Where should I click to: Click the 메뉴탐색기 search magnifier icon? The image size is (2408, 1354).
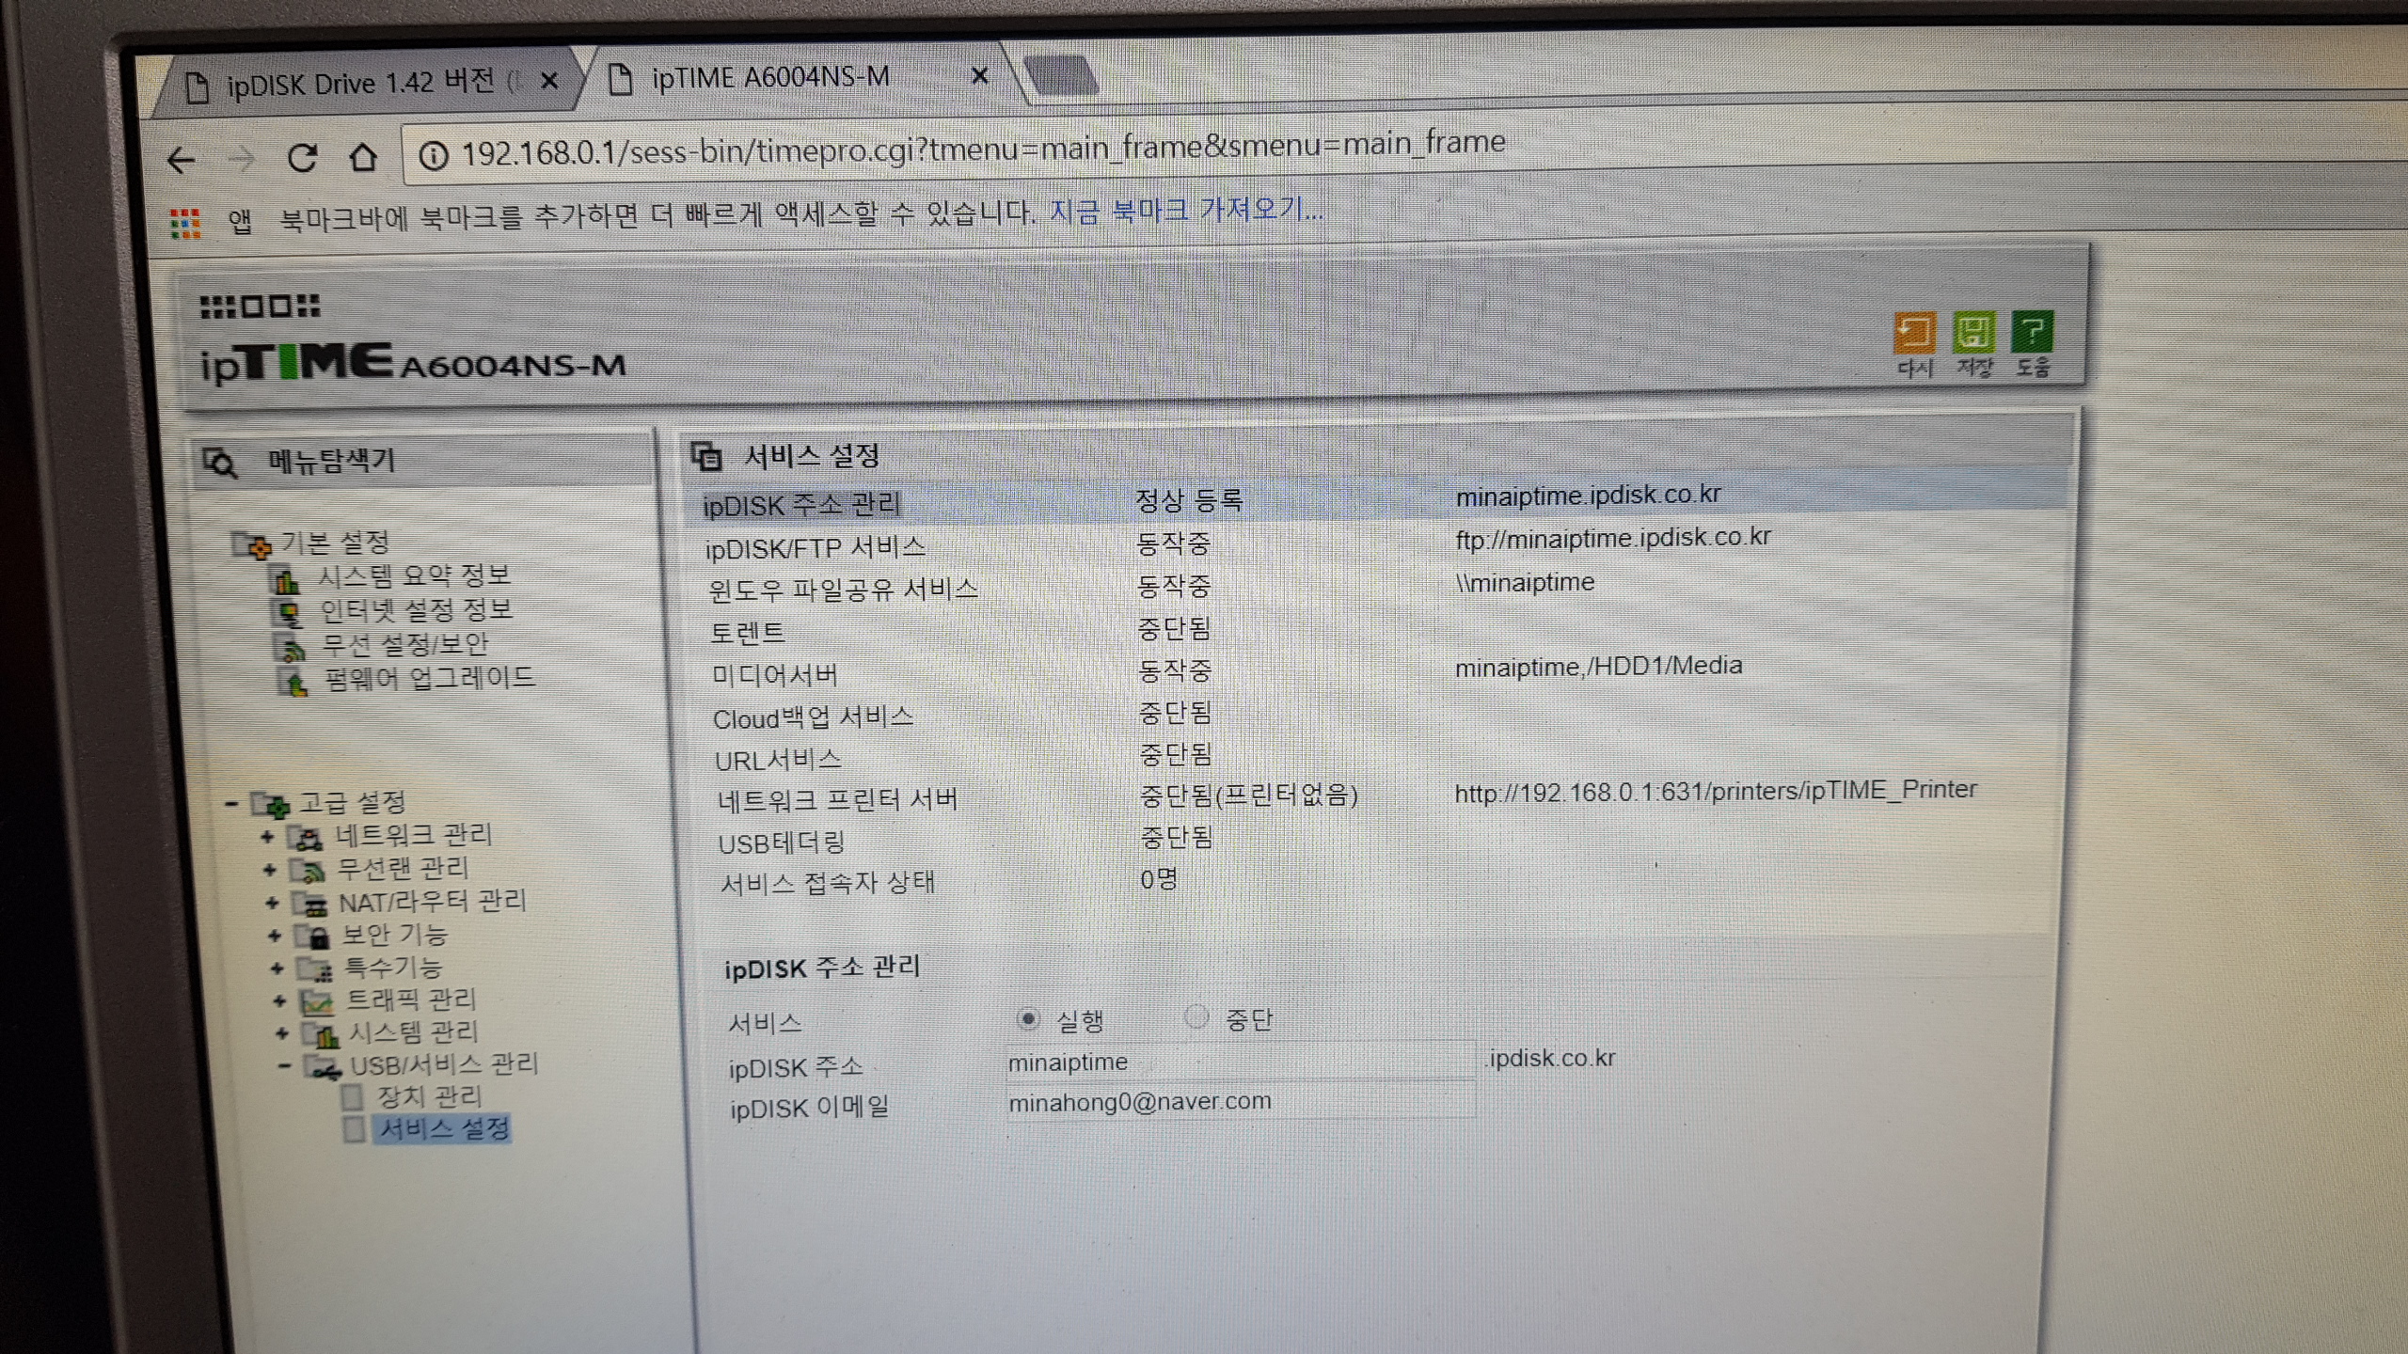(x=221, y=462)
